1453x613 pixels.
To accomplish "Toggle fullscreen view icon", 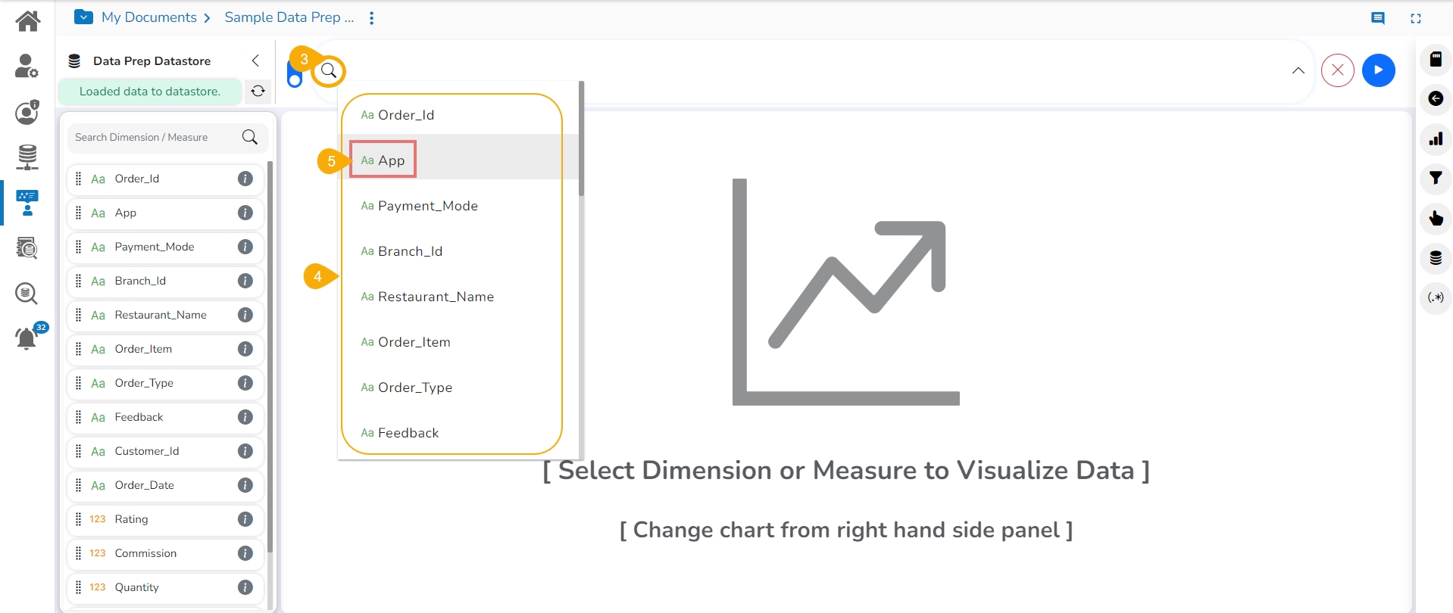I will click(1415, 18).
